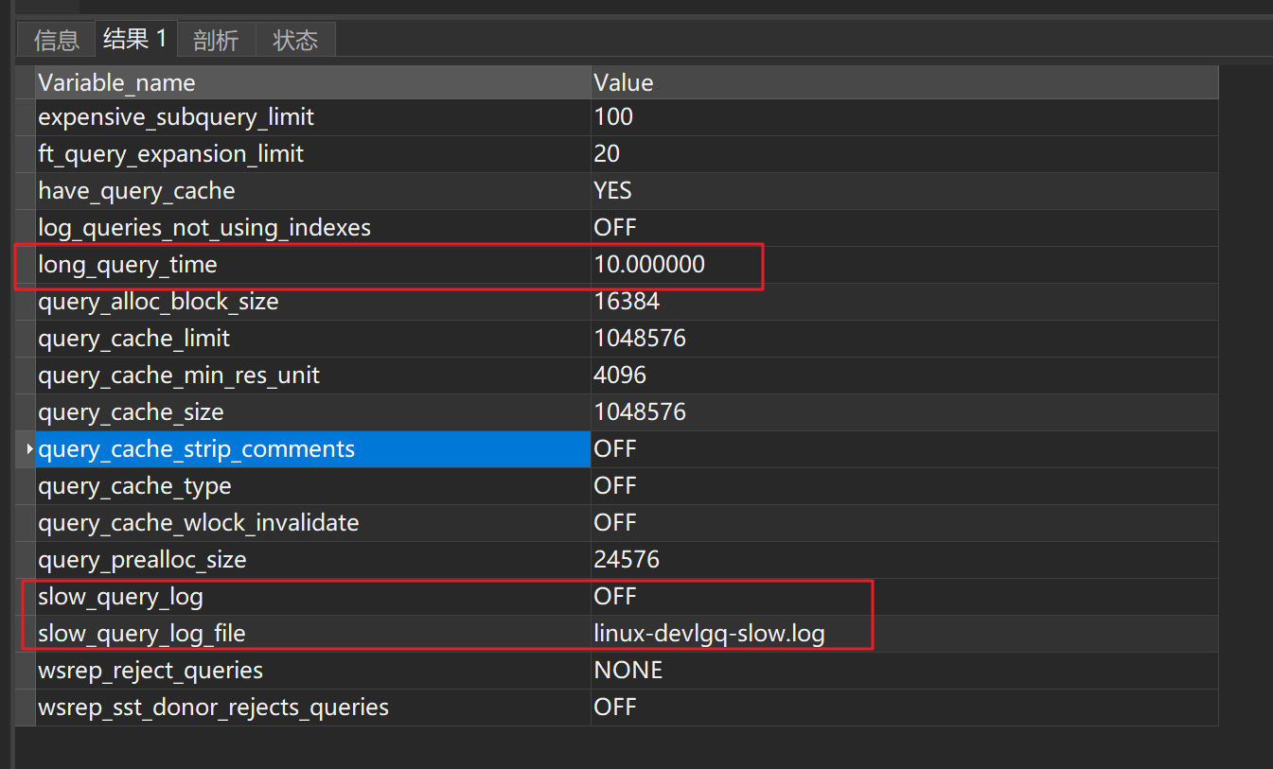Viewport: 1273px width, 769px height.
Task: Select the query_prealloc_size cell
Action: click(313, 560)
